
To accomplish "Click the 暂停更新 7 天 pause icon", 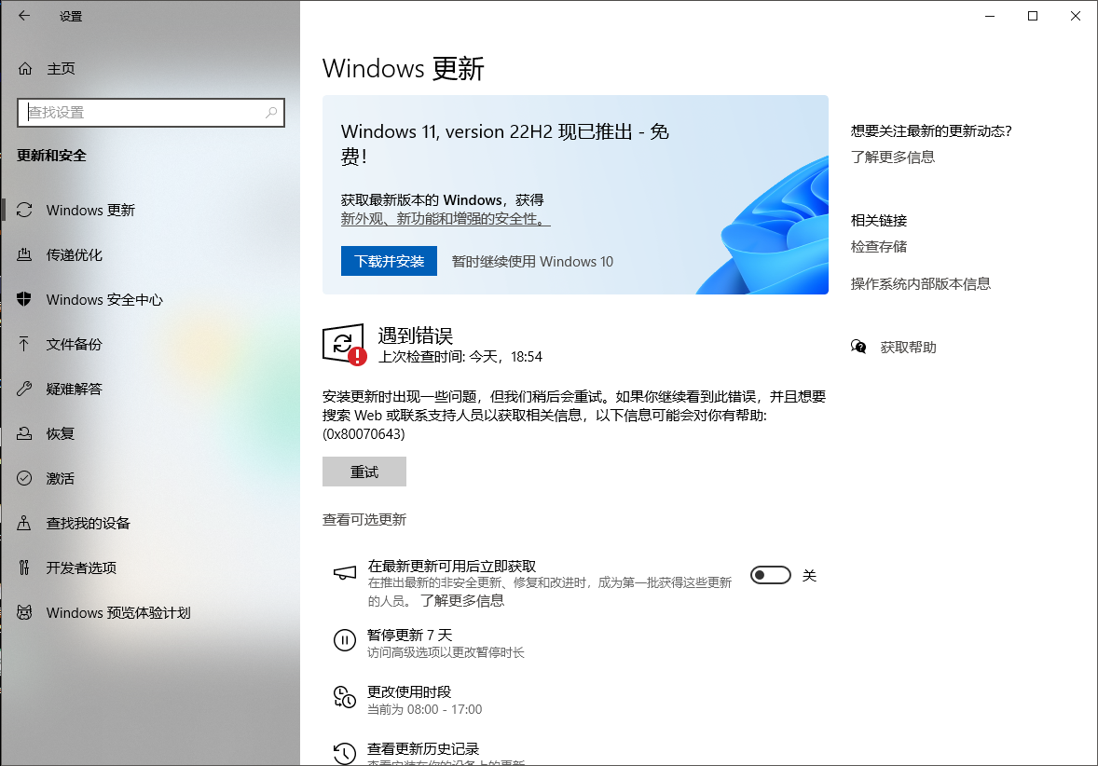I will [344, 640].
